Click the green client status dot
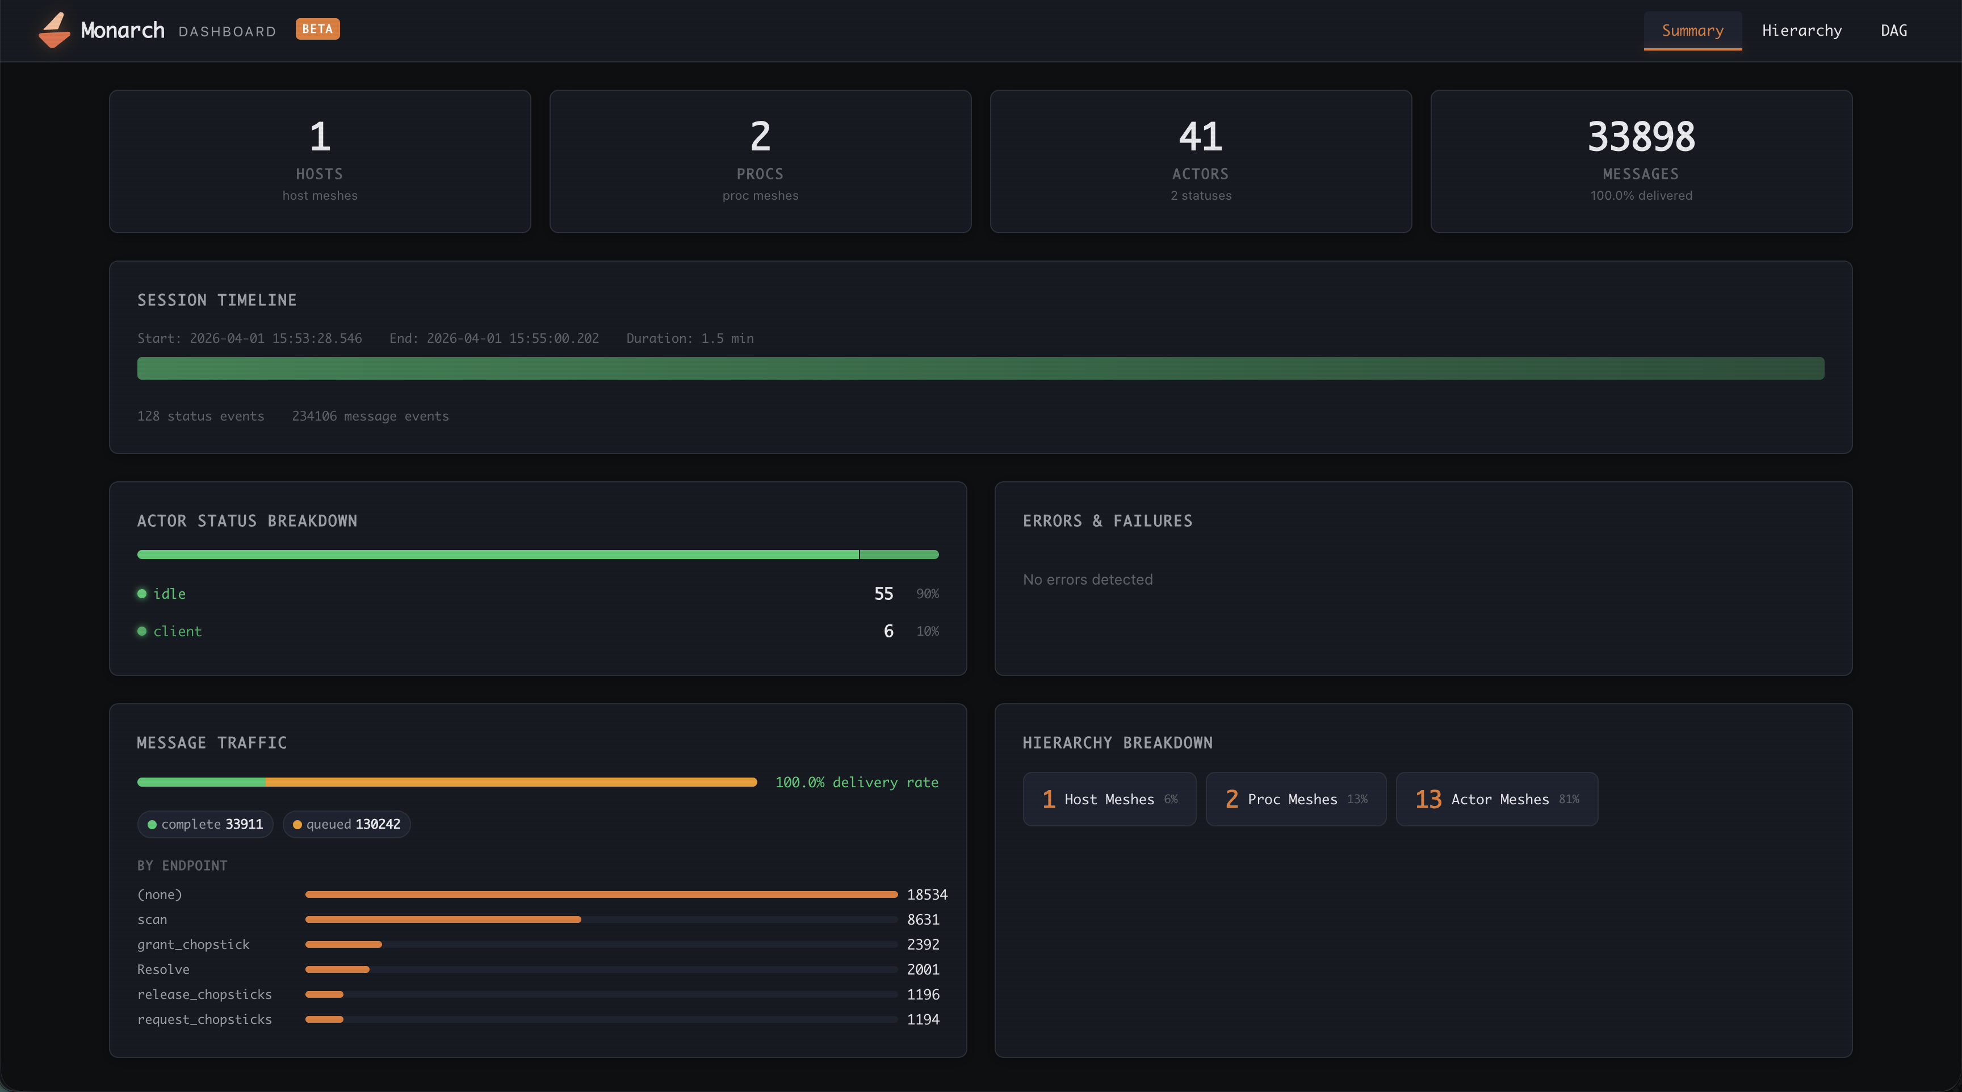This screenshot has height=1092, width=1962. 142,631
